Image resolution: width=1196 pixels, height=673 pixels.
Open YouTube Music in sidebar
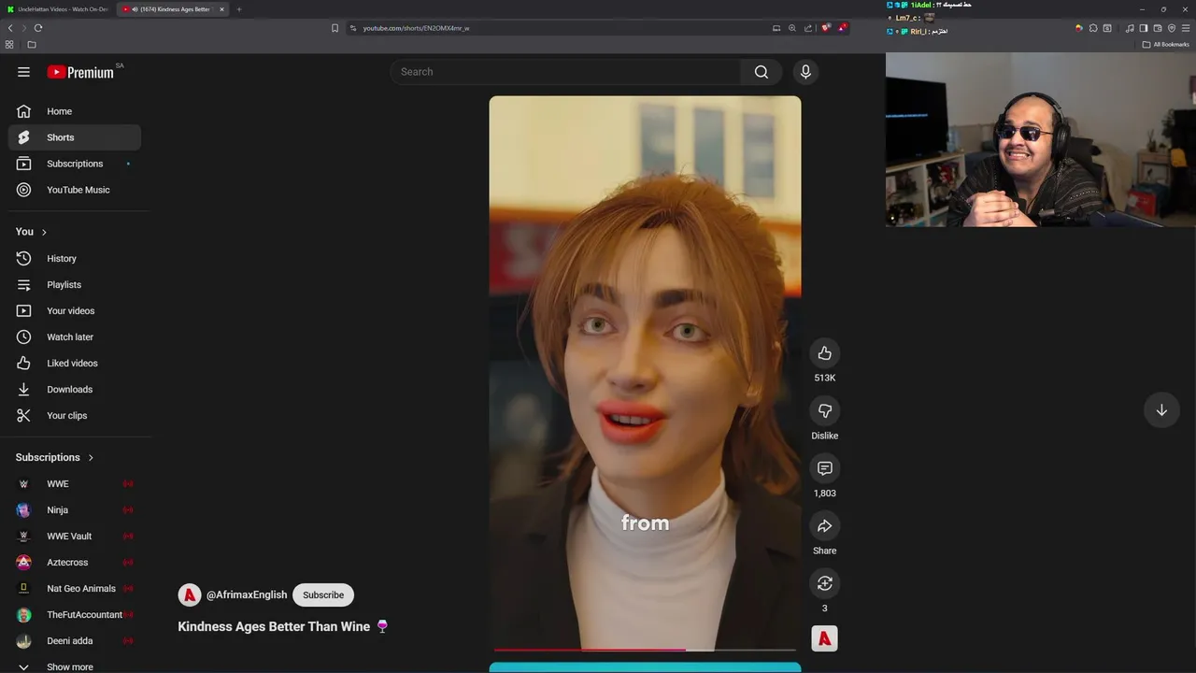(75, 190)
